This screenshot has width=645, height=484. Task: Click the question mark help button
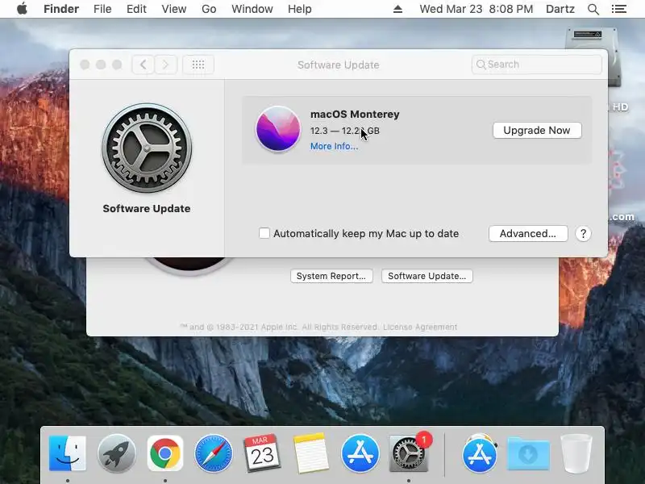(x=583, y=233)
